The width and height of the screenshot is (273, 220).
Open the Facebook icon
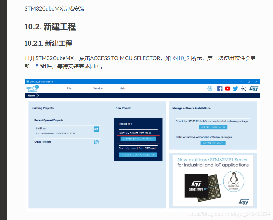pyautogui.click(x=220, y=88)
